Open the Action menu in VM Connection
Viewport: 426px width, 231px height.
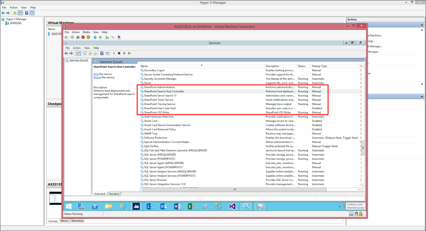click(76, 32)
